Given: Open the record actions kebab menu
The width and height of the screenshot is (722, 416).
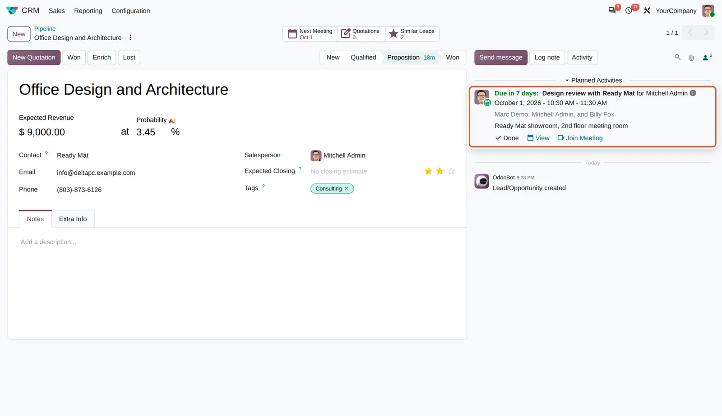Looking at the screenshot, I should pos(130,38).
